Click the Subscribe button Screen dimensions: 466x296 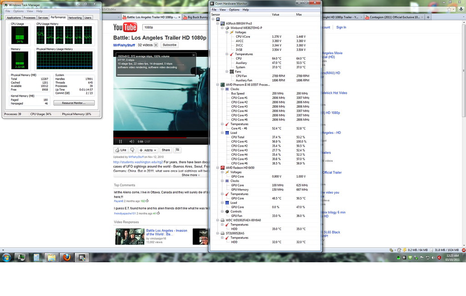coord(169,45)
